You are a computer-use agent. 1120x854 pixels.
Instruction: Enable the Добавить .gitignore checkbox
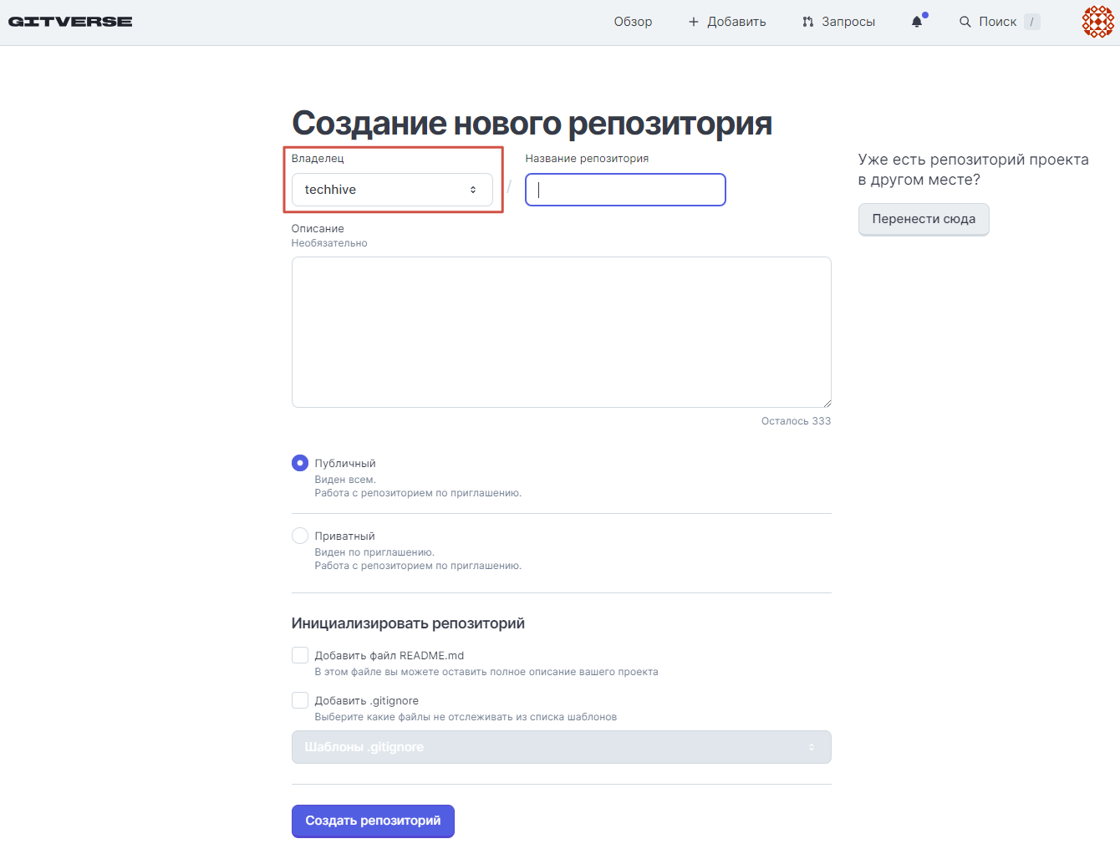300,700
